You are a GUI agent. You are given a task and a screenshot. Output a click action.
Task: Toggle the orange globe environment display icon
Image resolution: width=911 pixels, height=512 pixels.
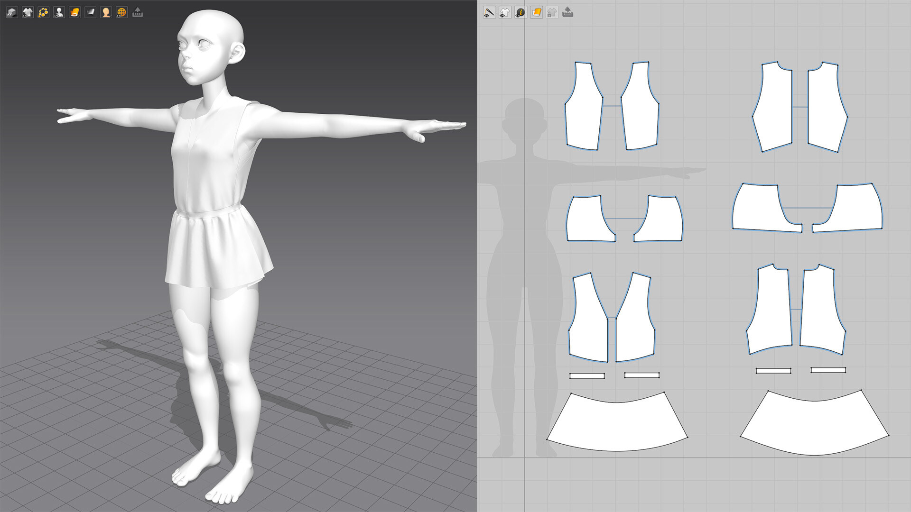[121, 12]
